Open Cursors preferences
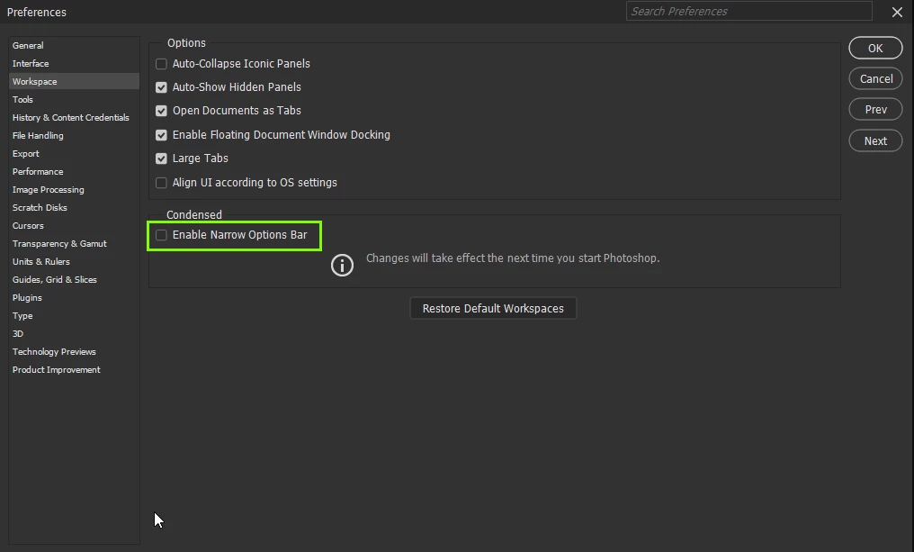The width and height of the screenshot is (914, 552). 74,226
